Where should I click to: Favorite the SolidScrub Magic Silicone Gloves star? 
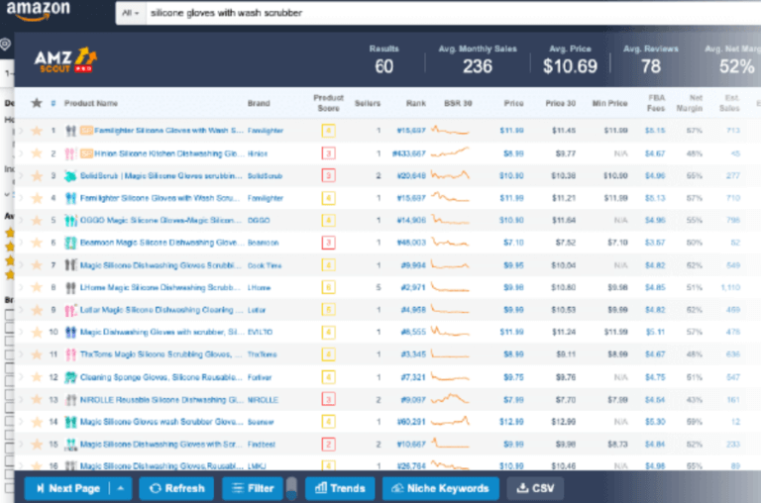[x=37, y=175]
